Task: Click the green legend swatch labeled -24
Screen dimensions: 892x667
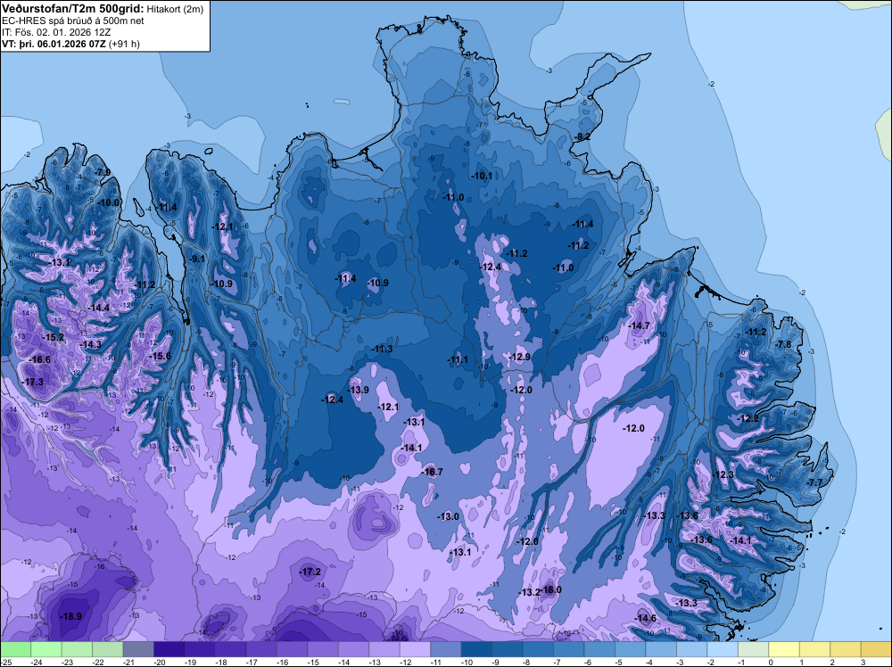Action: point(46,649)
